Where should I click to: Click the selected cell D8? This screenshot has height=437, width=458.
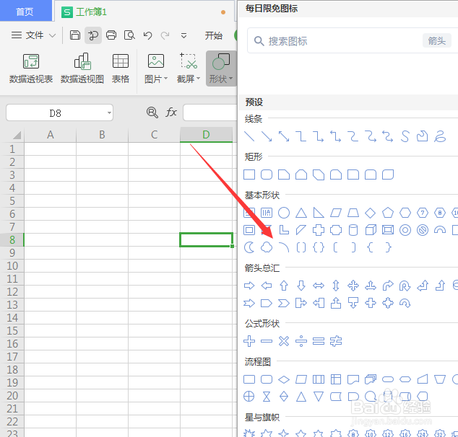pyautogui.click(x=206, y=239)
